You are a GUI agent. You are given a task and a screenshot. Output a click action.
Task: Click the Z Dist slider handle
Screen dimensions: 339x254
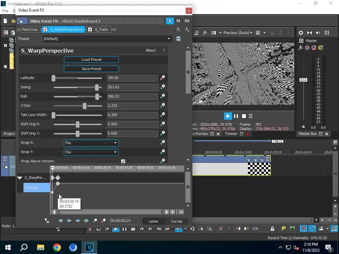pos(84,106)
